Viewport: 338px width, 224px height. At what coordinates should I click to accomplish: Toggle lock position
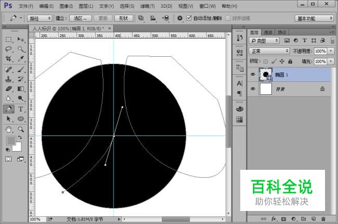point(282,61)
